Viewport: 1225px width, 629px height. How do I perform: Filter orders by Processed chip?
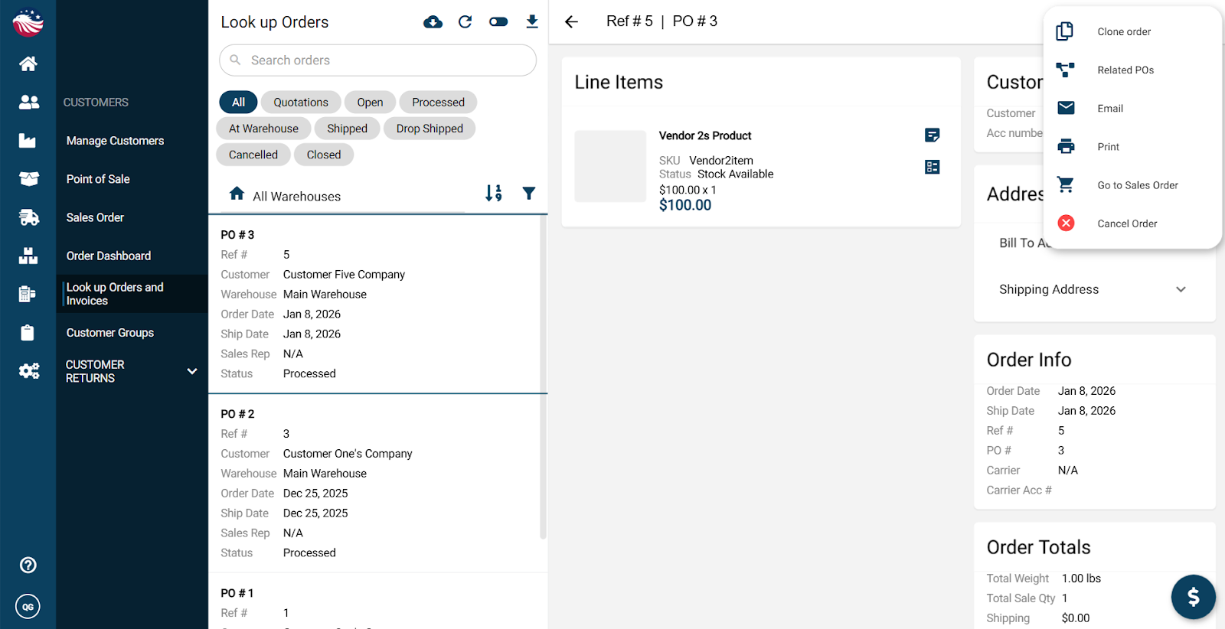438,102
